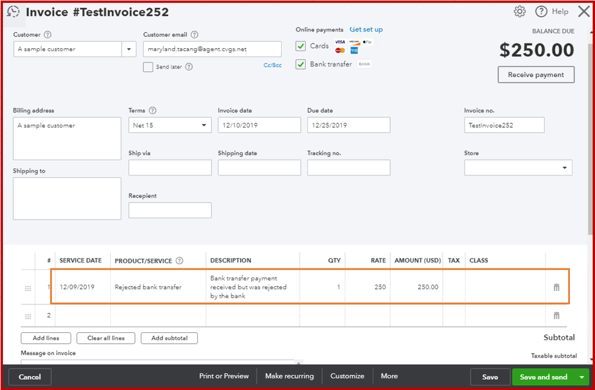Click the Clear all lines button
This screenshot has height=390, width=595.
(106, 338)
